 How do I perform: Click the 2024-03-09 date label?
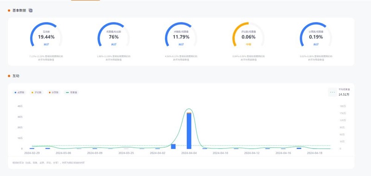point(95,153)
